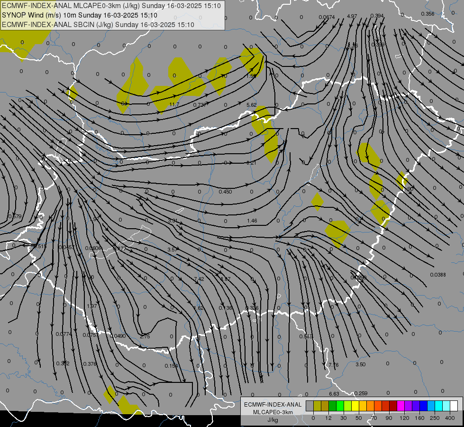Click the bright green legend swatch
Screen dimensions: 464x427
[340, 406]
